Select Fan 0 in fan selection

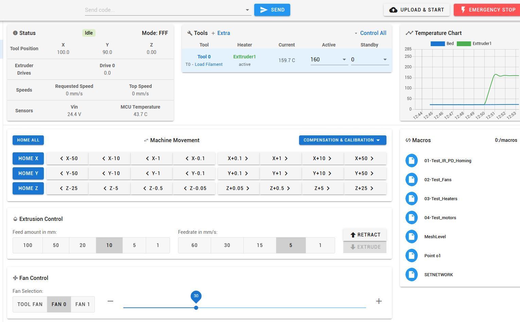tap(59, 304)
